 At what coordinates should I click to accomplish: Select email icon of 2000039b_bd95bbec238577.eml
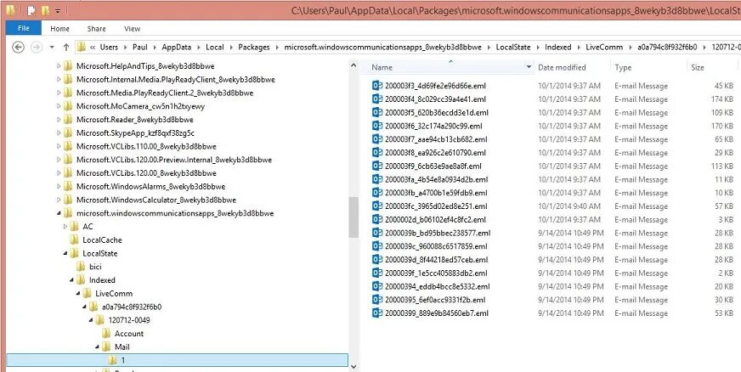click(376, 233)
